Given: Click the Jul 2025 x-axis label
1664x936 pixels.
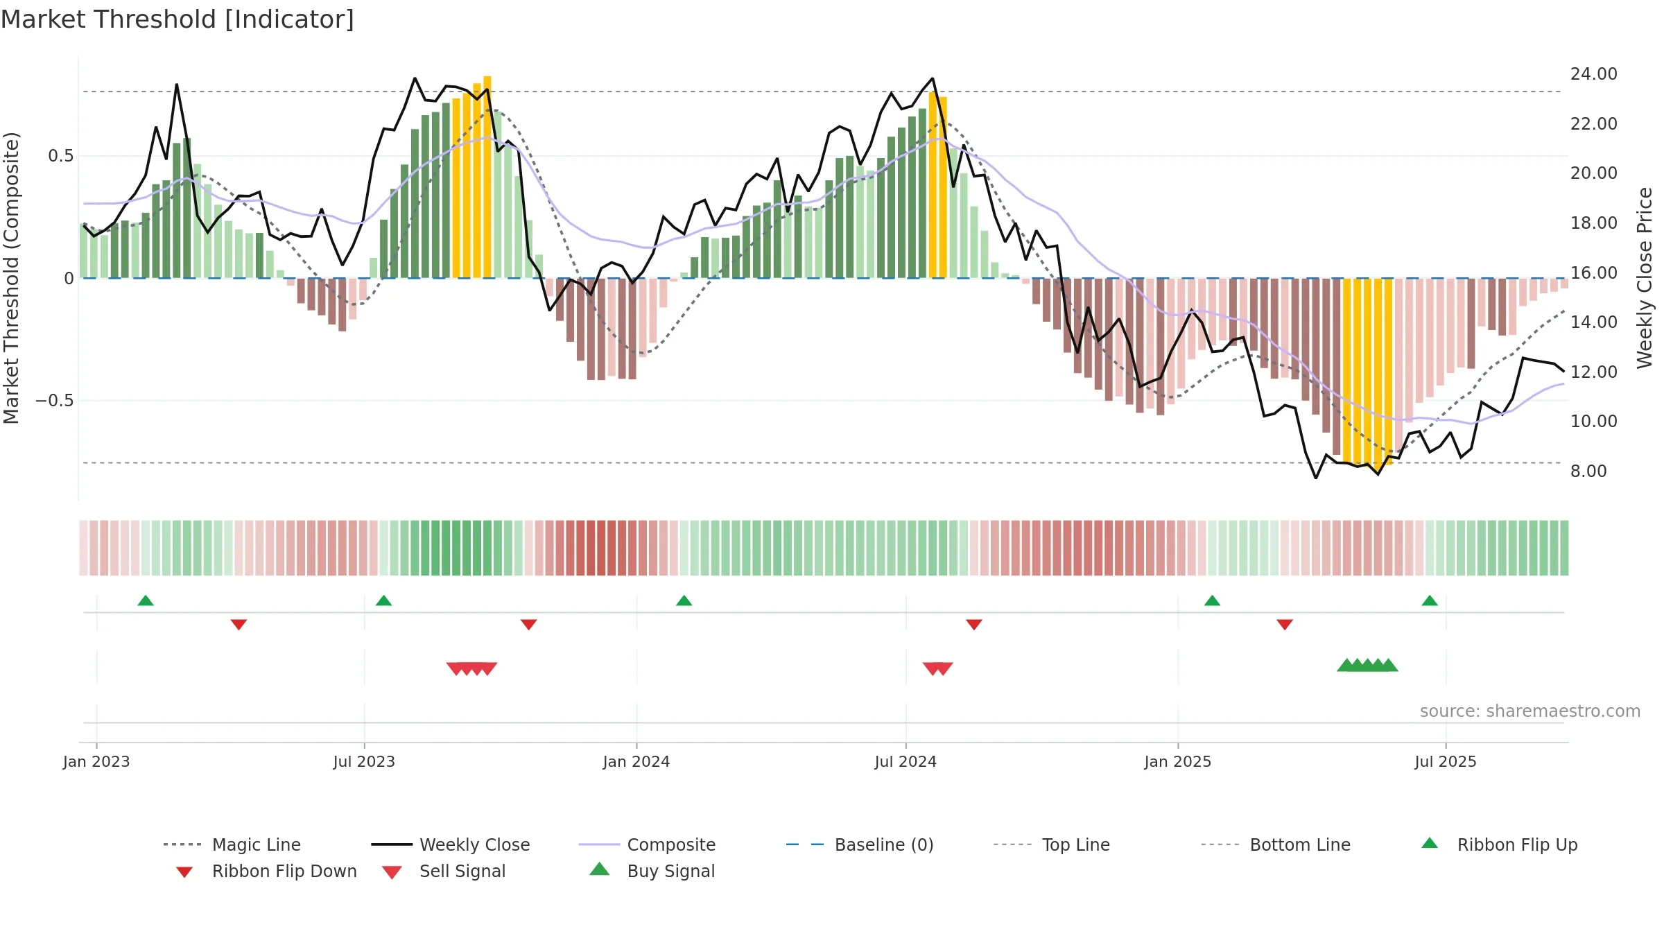Looking at the screenshot, I should click(x=1446, y=761).
